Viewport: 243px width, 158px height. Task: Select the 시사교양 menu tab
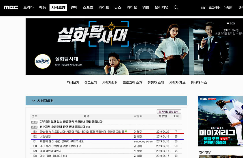point(58,7)
